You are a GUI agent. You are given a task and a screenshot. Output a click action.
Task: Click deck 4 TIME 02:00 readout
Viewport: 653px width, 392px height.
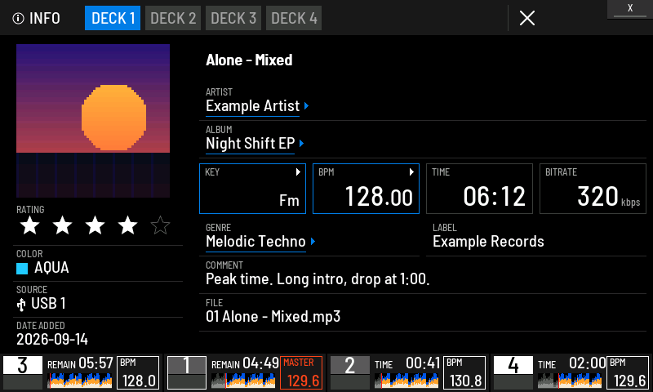tap(571, 363)
